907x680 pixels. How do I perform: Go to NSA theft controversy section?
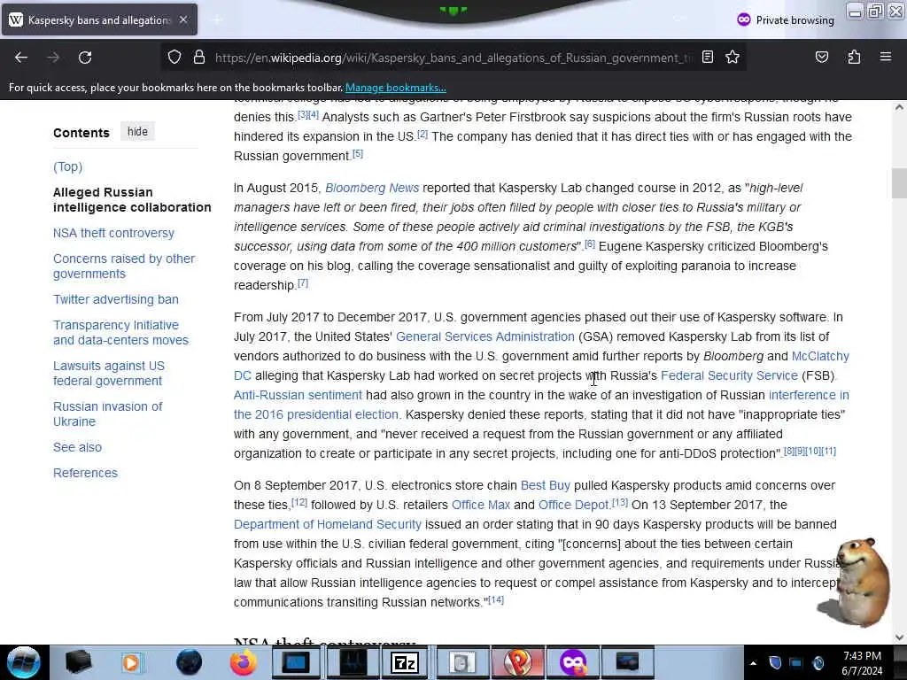113,233
